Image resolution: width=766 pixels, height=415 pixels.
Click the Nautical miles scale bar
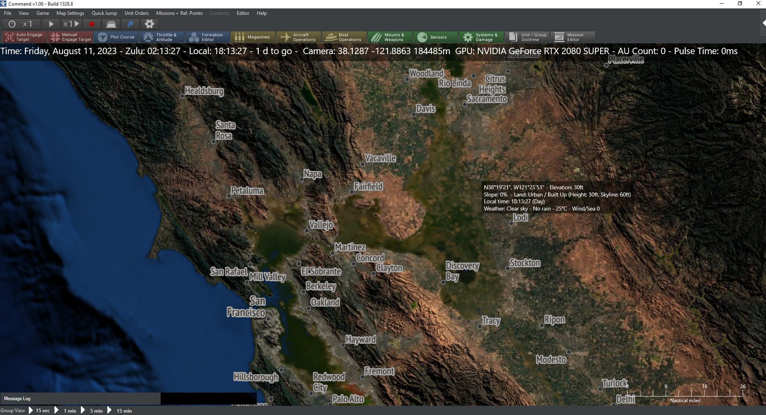[x=685, y=393]
